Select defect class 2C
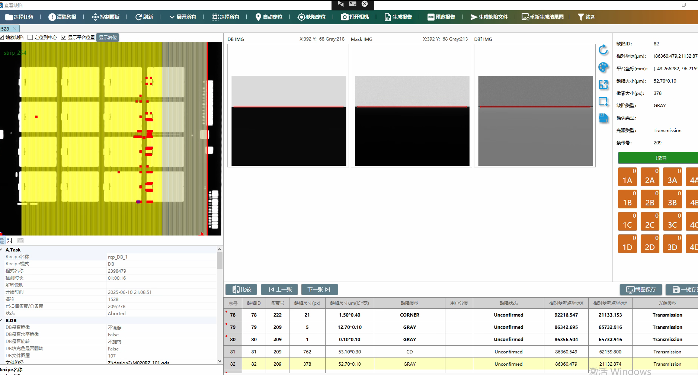The image size is (698, 375). pyautogui.click(x=650, y=221)
